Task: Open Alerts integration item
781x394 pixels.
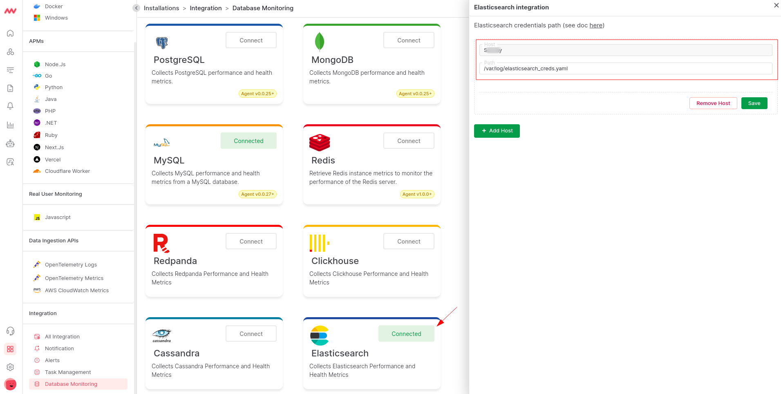Action: (52, 360)
